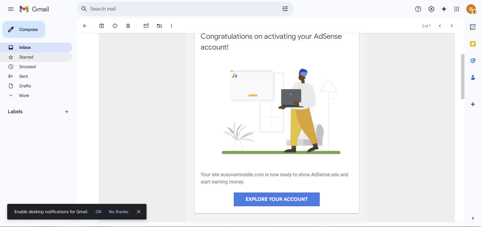Open the Support help icon
Viewport: 481px width, 227px height.
(418, 9)
